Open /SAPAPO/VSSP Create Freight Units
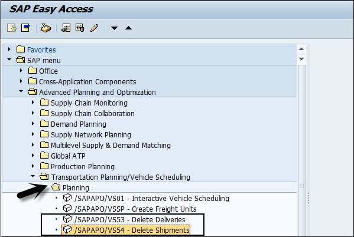354x237 pixels. [135, 209]
